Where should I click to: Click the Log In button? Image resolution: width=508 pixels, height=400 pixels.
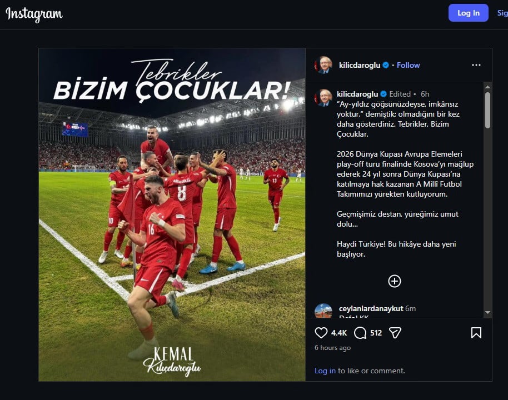[x=468, y=13]
